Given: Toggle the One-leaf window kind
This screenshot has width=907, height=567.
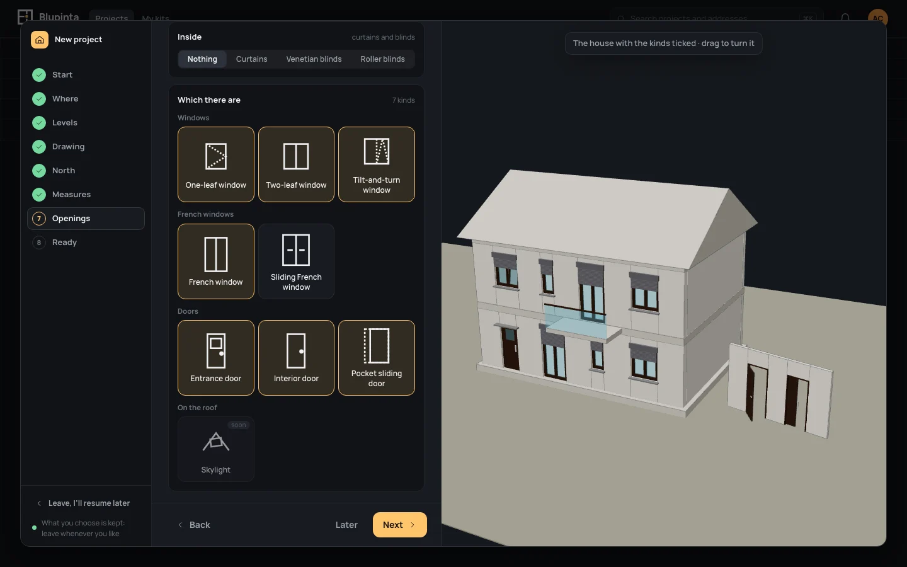Looking at the screenshot, I should point(216,164).
